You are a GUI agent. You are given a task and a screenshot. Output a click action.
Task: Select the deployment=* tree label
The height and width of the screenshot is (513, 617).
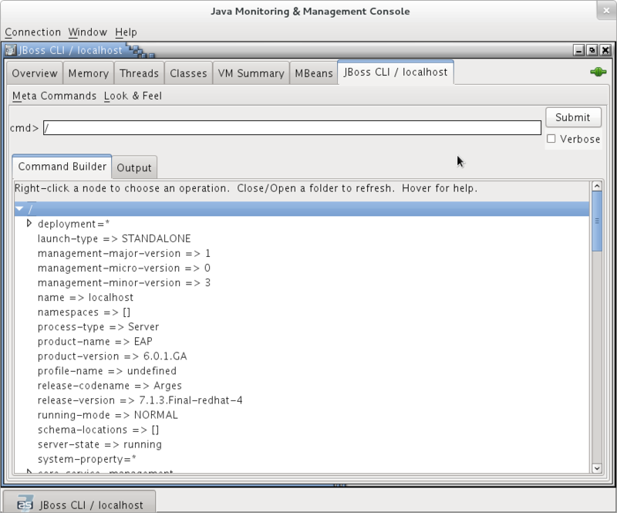73,224
